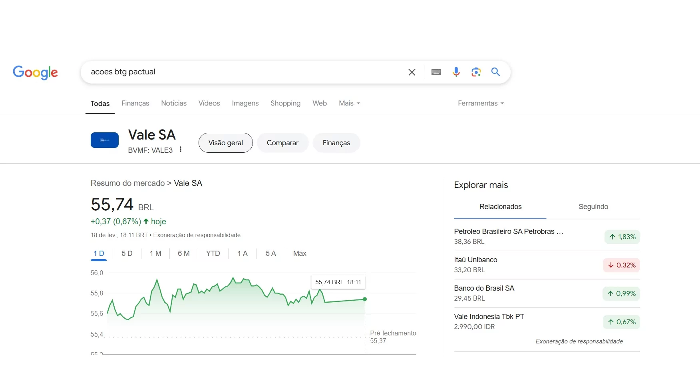Switch to the Finanças search tab
Viewport: 700px width, 367px height.
coord(135,103)
